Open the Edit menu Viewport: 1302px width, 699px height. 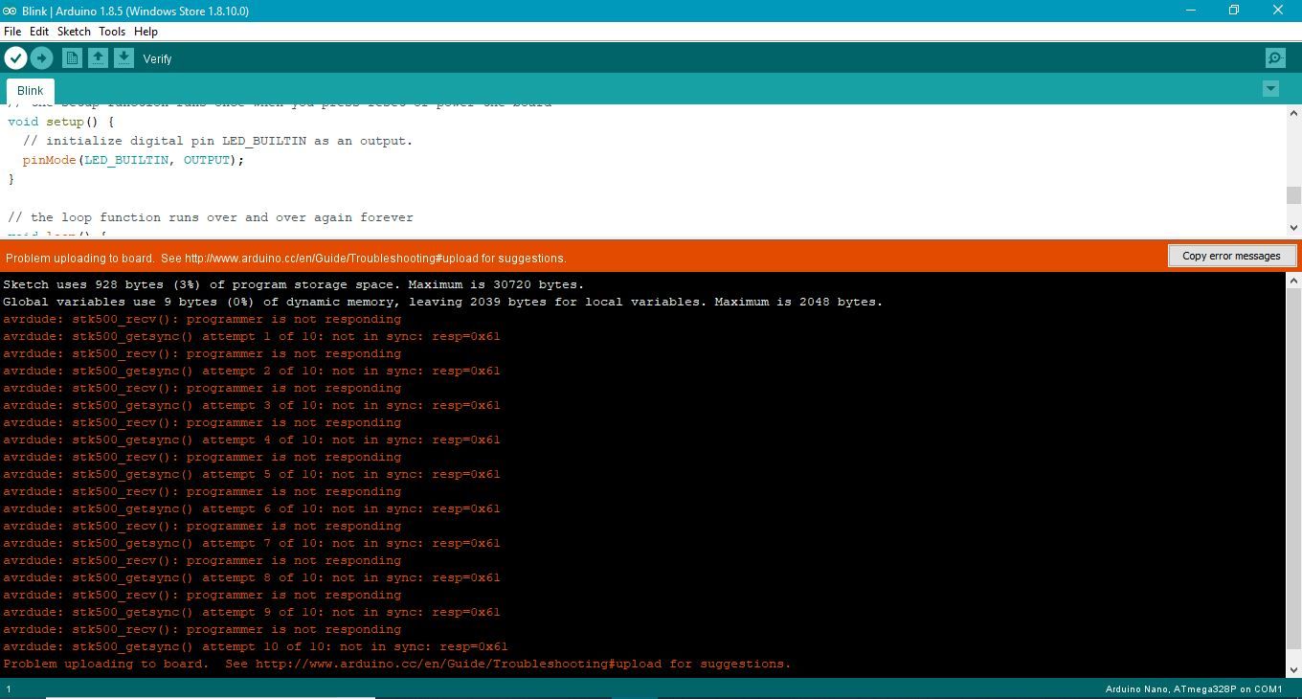38,31
